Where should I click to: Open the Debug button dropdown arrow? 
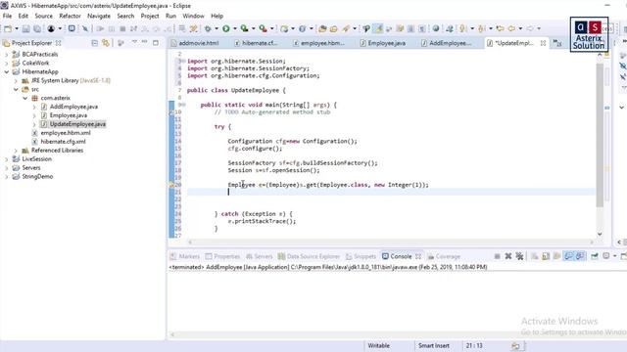[217, 28]
